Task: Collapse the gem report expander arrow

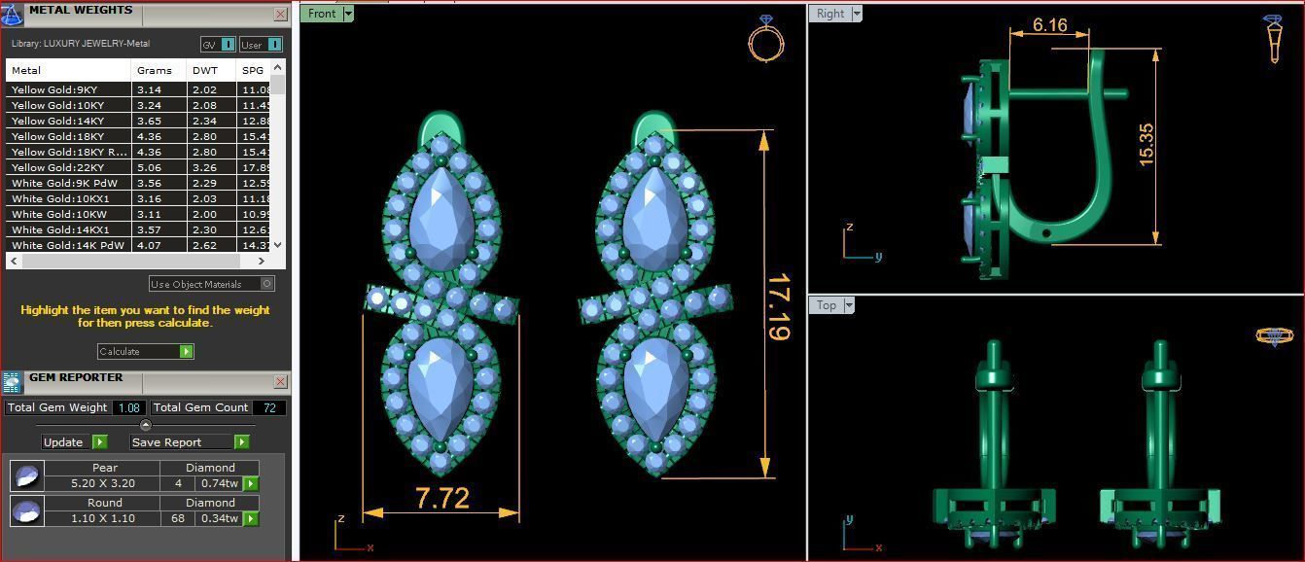Action: [x=146, y=425]
